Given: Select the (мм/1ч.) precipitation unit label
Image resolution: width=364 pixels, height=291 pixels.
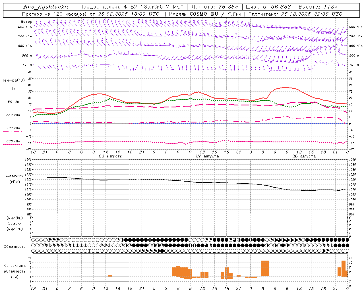Looking at the screenshot, I should [15, 229].
